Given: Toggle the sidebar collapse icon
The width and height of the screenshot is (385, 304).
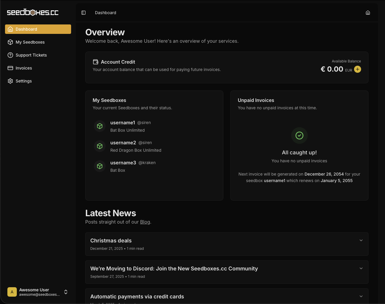Looking at the screenshot, I should pyautogui.click(x=83, y=13).
